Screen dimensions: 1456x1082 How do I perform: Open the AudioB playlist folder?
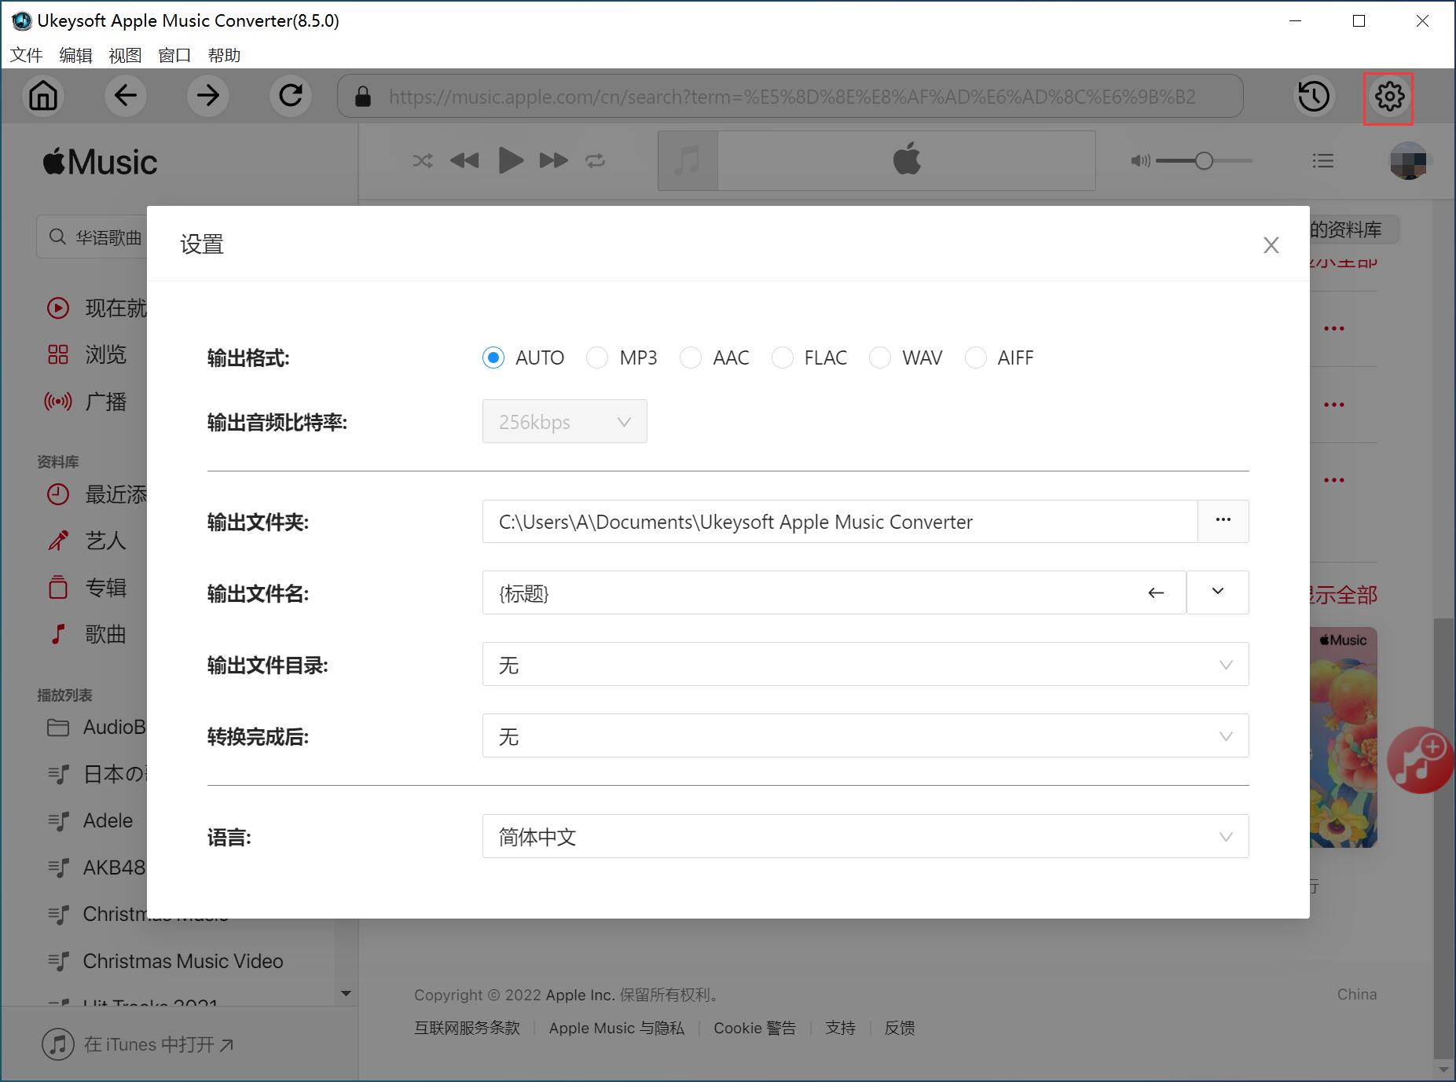click(x=96, y=727)
